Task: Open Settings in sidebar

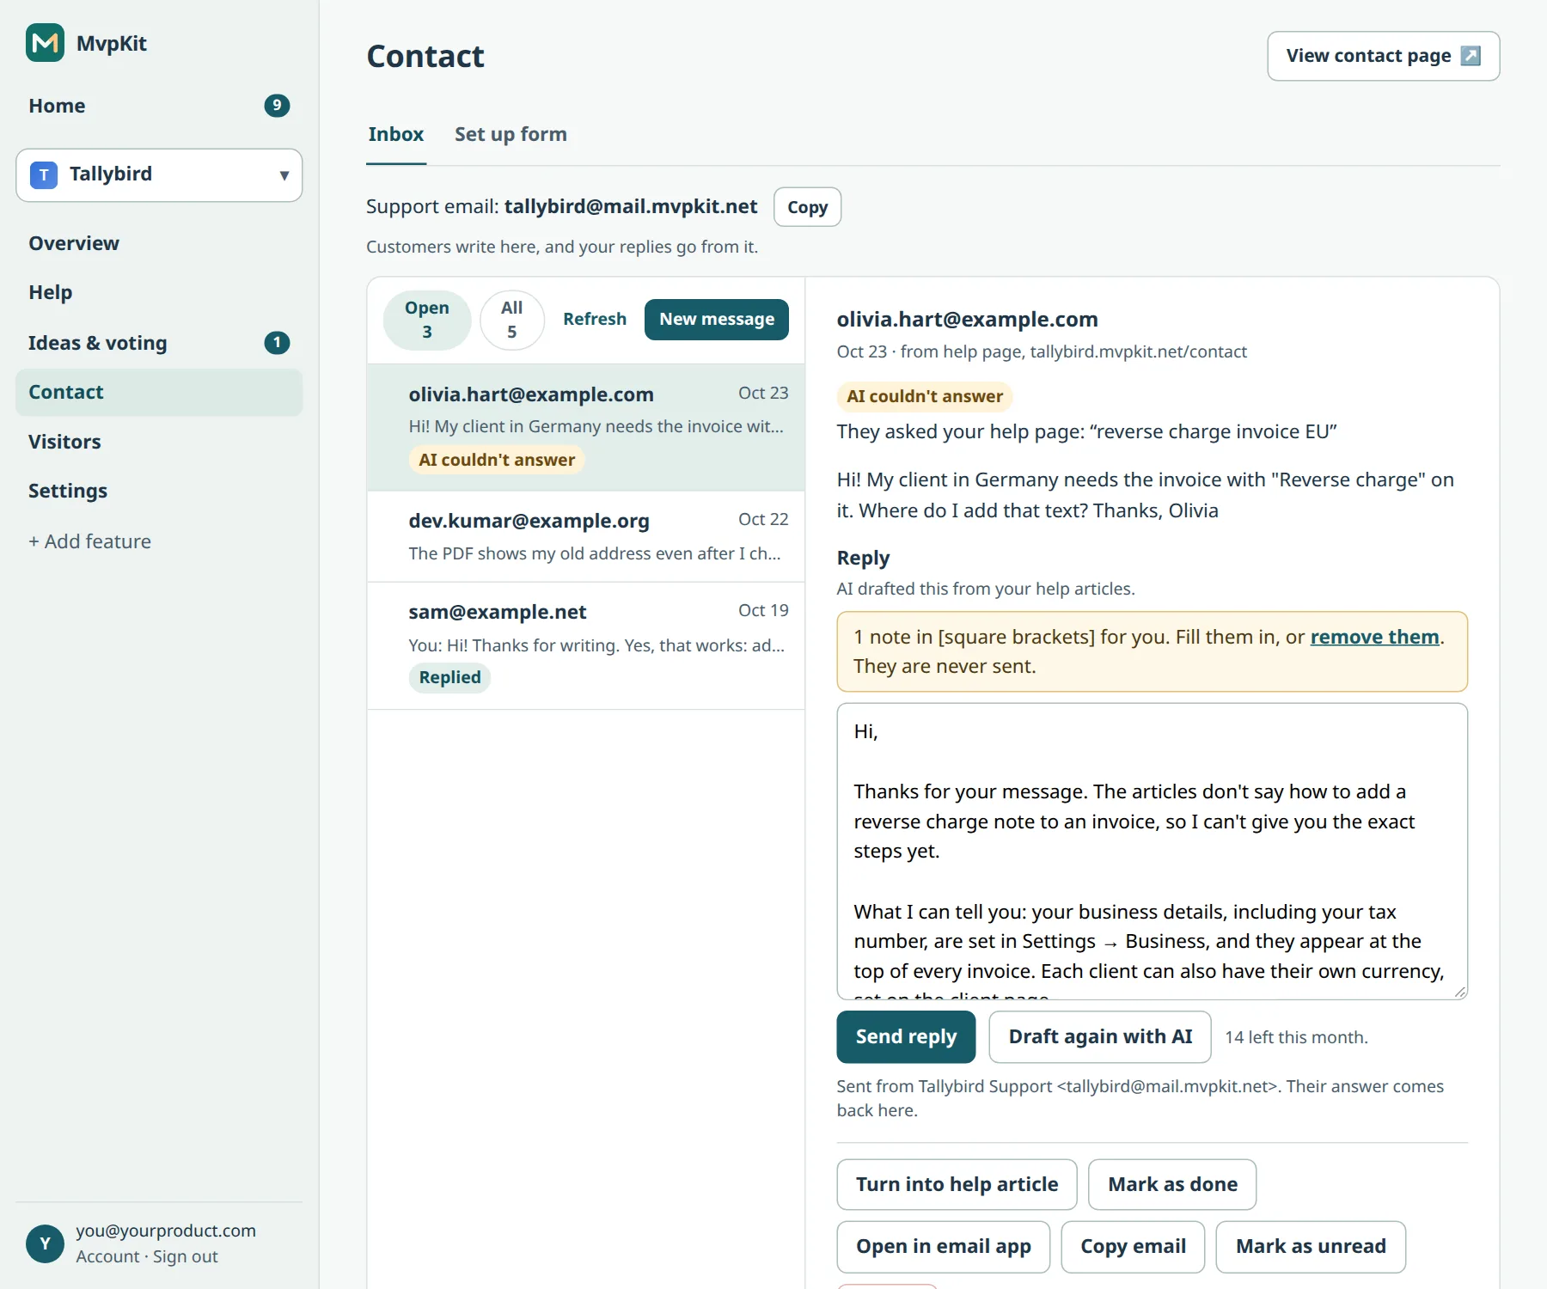Action: pos(159,491)
